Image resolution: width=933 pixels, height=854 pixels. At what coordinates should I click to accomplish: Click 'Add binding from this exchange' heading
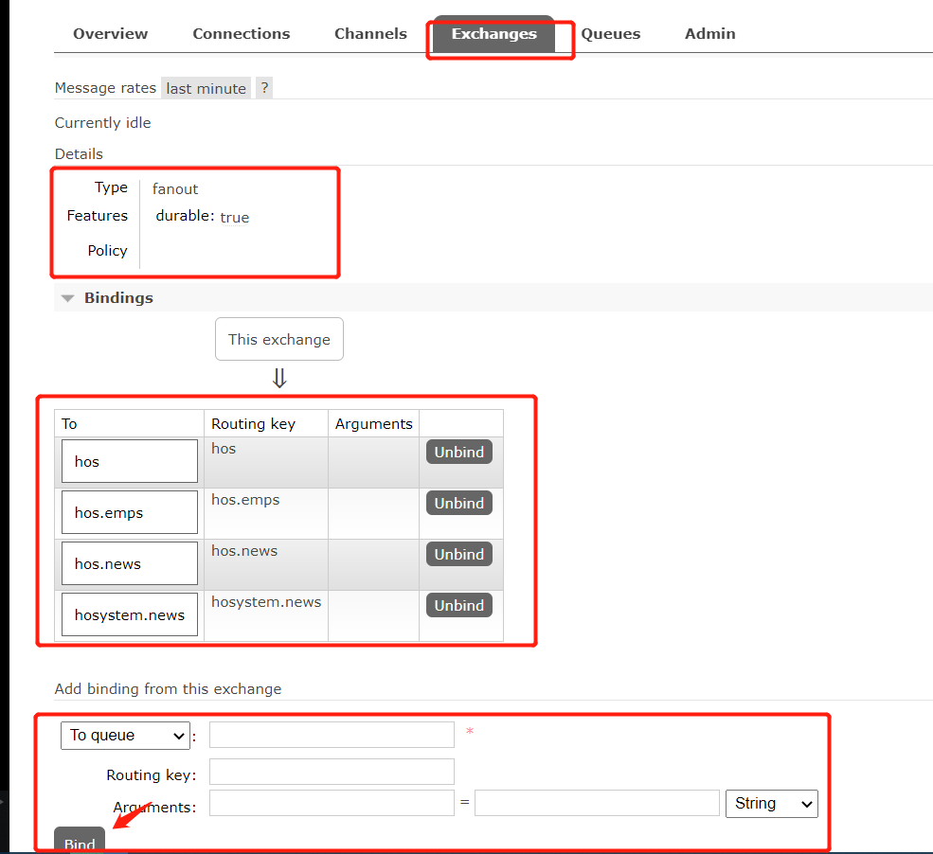[x=168, y=688]
